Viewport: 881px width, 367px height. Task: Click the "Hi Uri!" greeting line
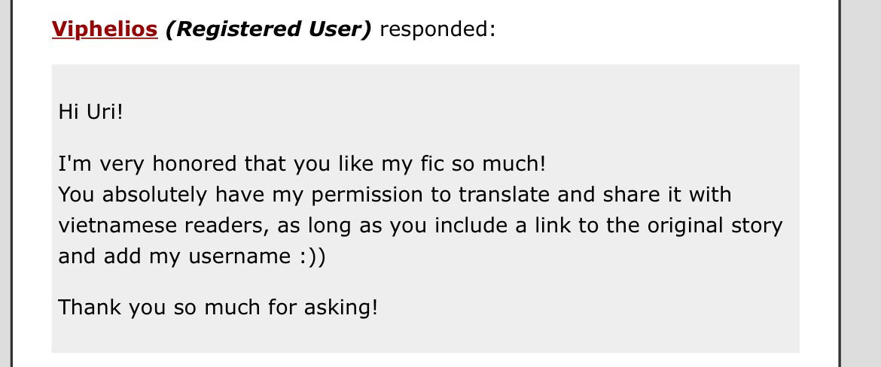tap(90, 112)
